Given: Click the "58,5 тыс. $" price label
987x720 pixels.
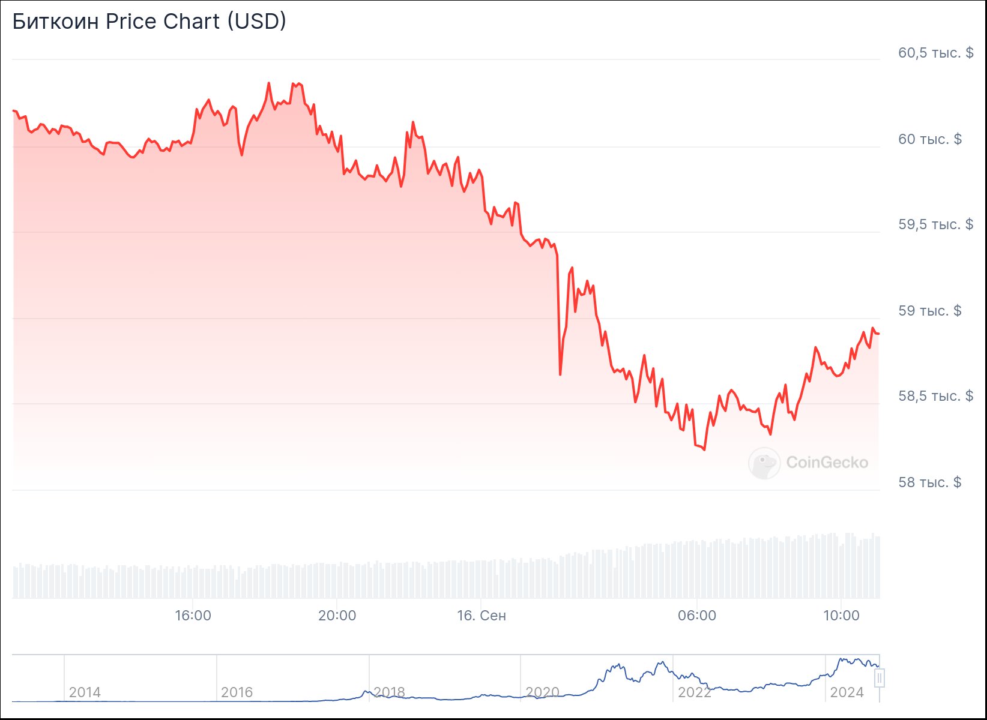Looking at the screenshot, I should [935, 396].
